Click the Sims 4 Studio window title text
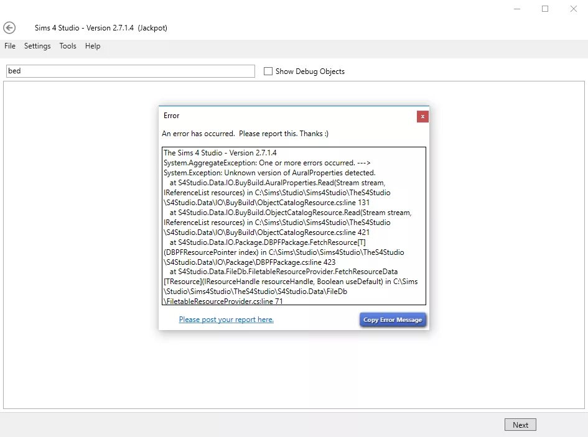Viewport: 588px width, 437px height. [x=101, y=28]
